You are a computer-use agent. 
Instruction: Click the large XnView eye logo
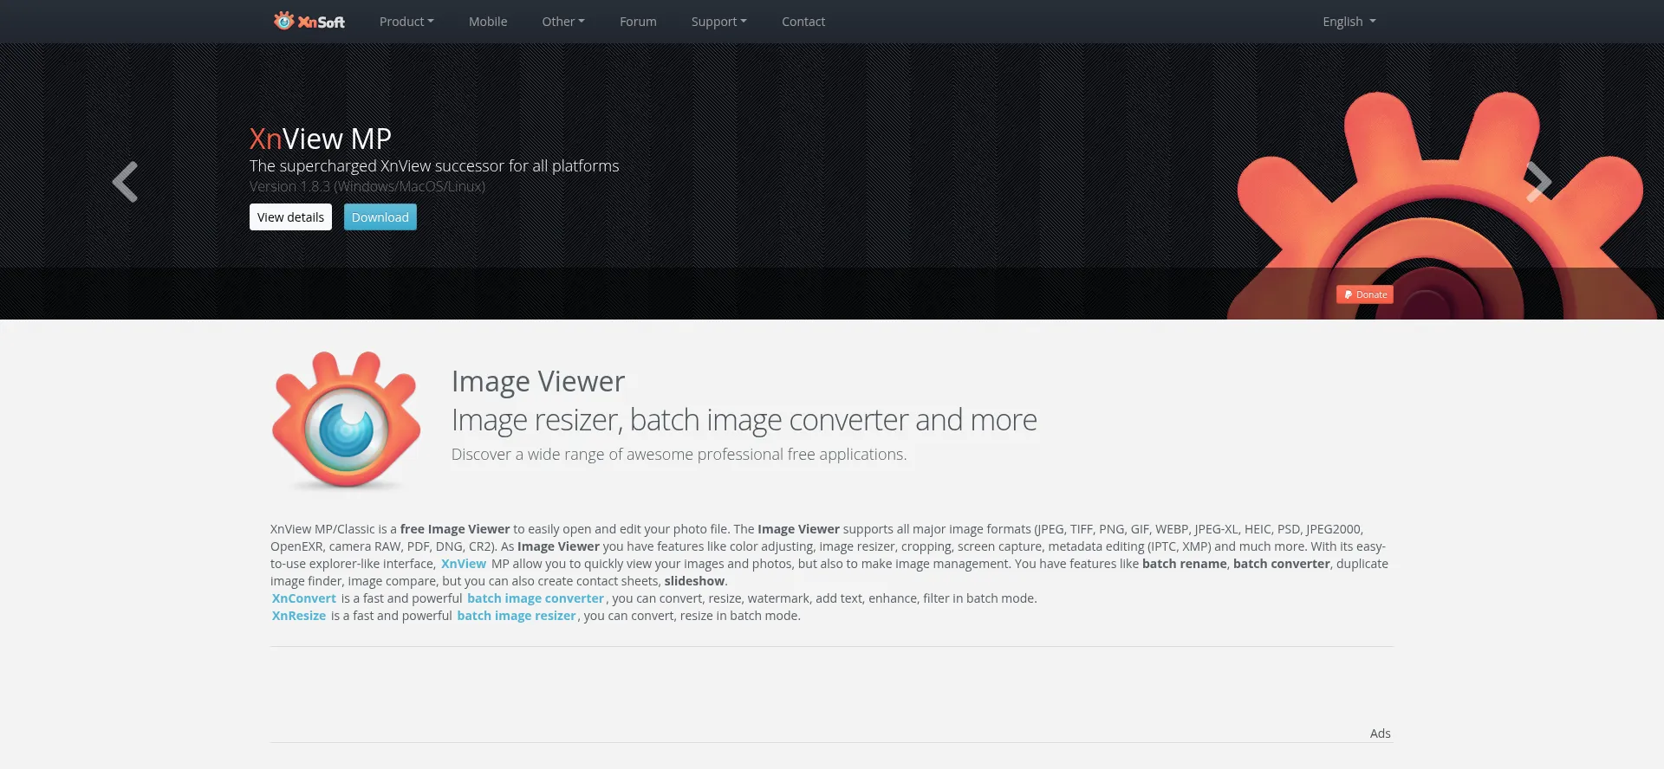[346, 421]
